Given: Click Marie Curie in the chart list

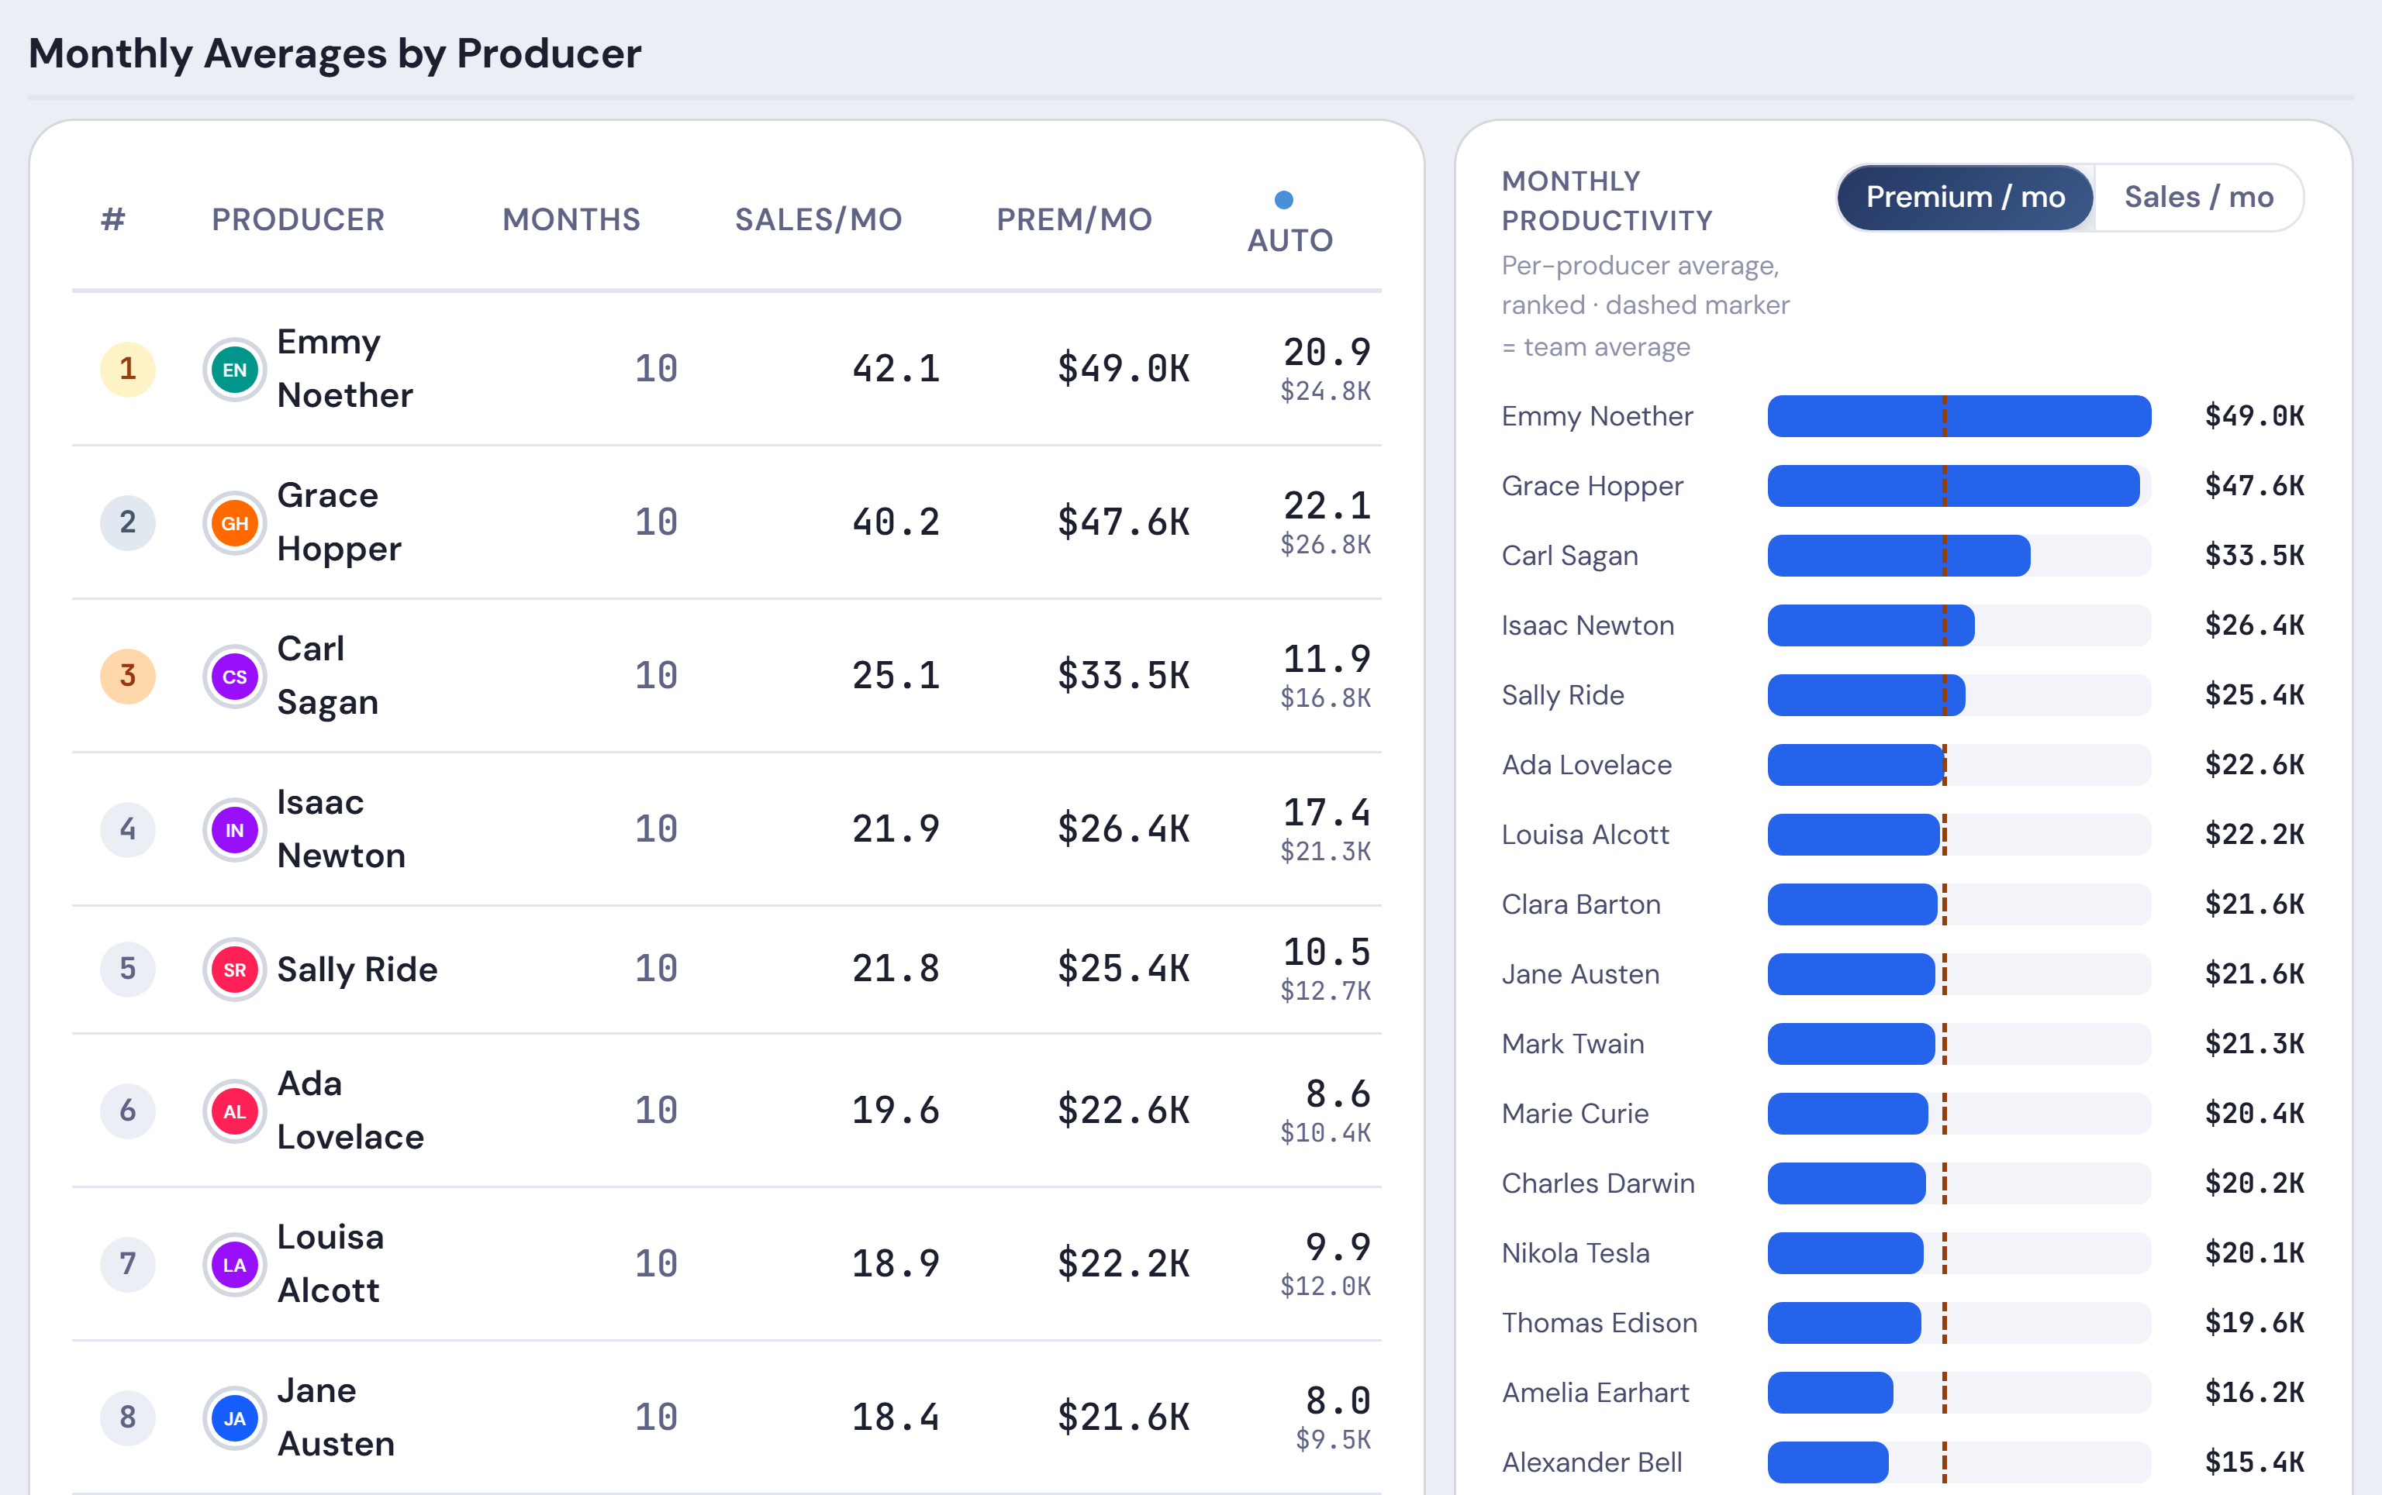Looking at the screenshot, I should [x=1575, y=1114].
